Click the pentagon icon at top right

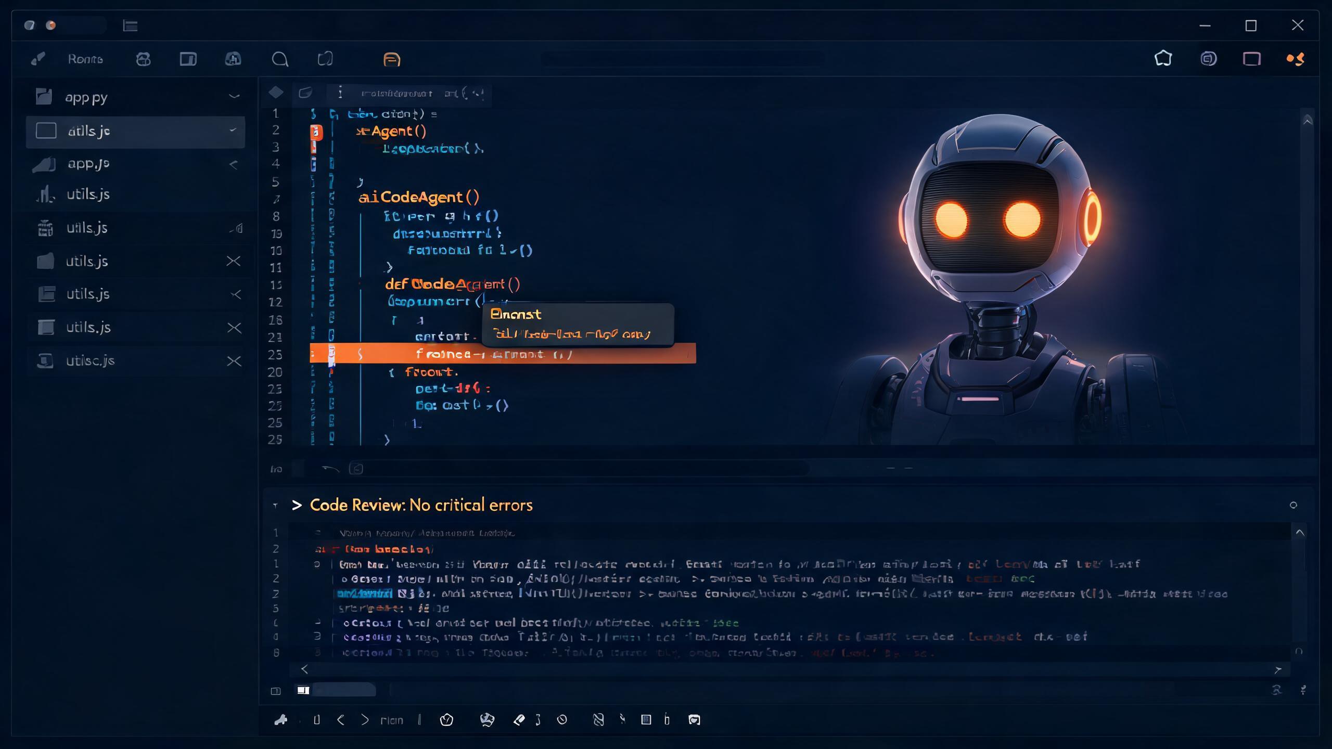tap(1163, 58)
